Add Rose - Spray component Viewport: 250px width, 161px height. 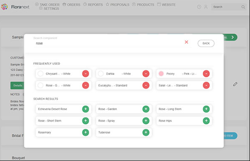tap(146, 121)
